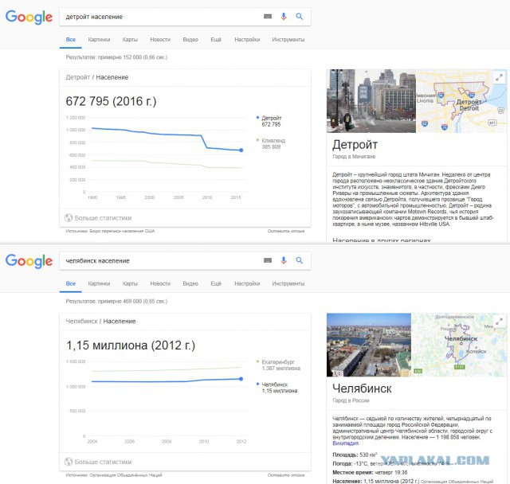Open 'Ещё' menu in Detroit results
The image size is (510, 484).
(216, 40)
